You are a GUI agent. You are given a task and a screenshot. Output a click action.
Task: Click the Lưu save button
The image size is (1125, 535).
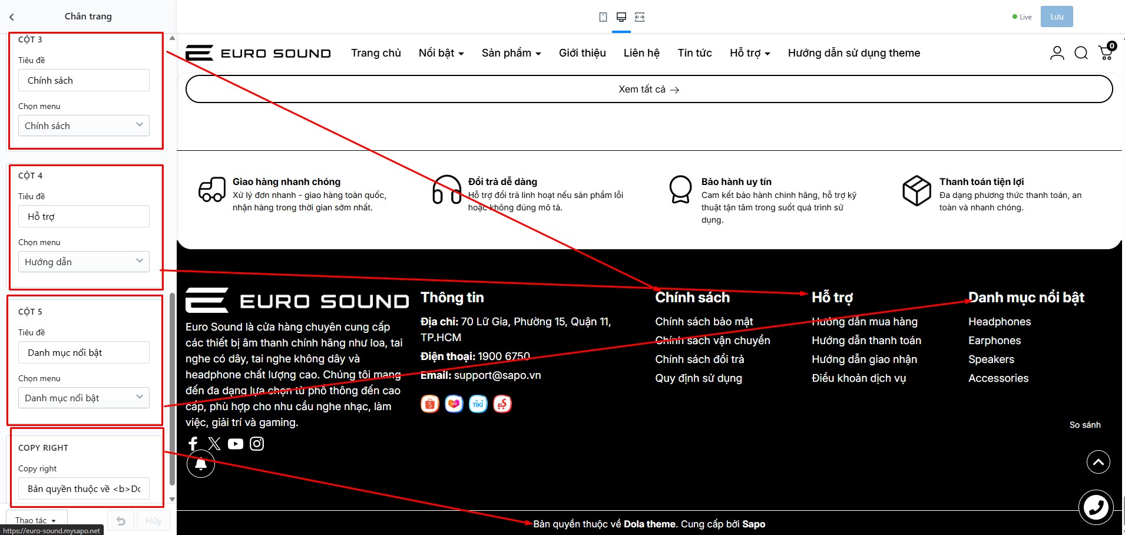(1057, 16)
